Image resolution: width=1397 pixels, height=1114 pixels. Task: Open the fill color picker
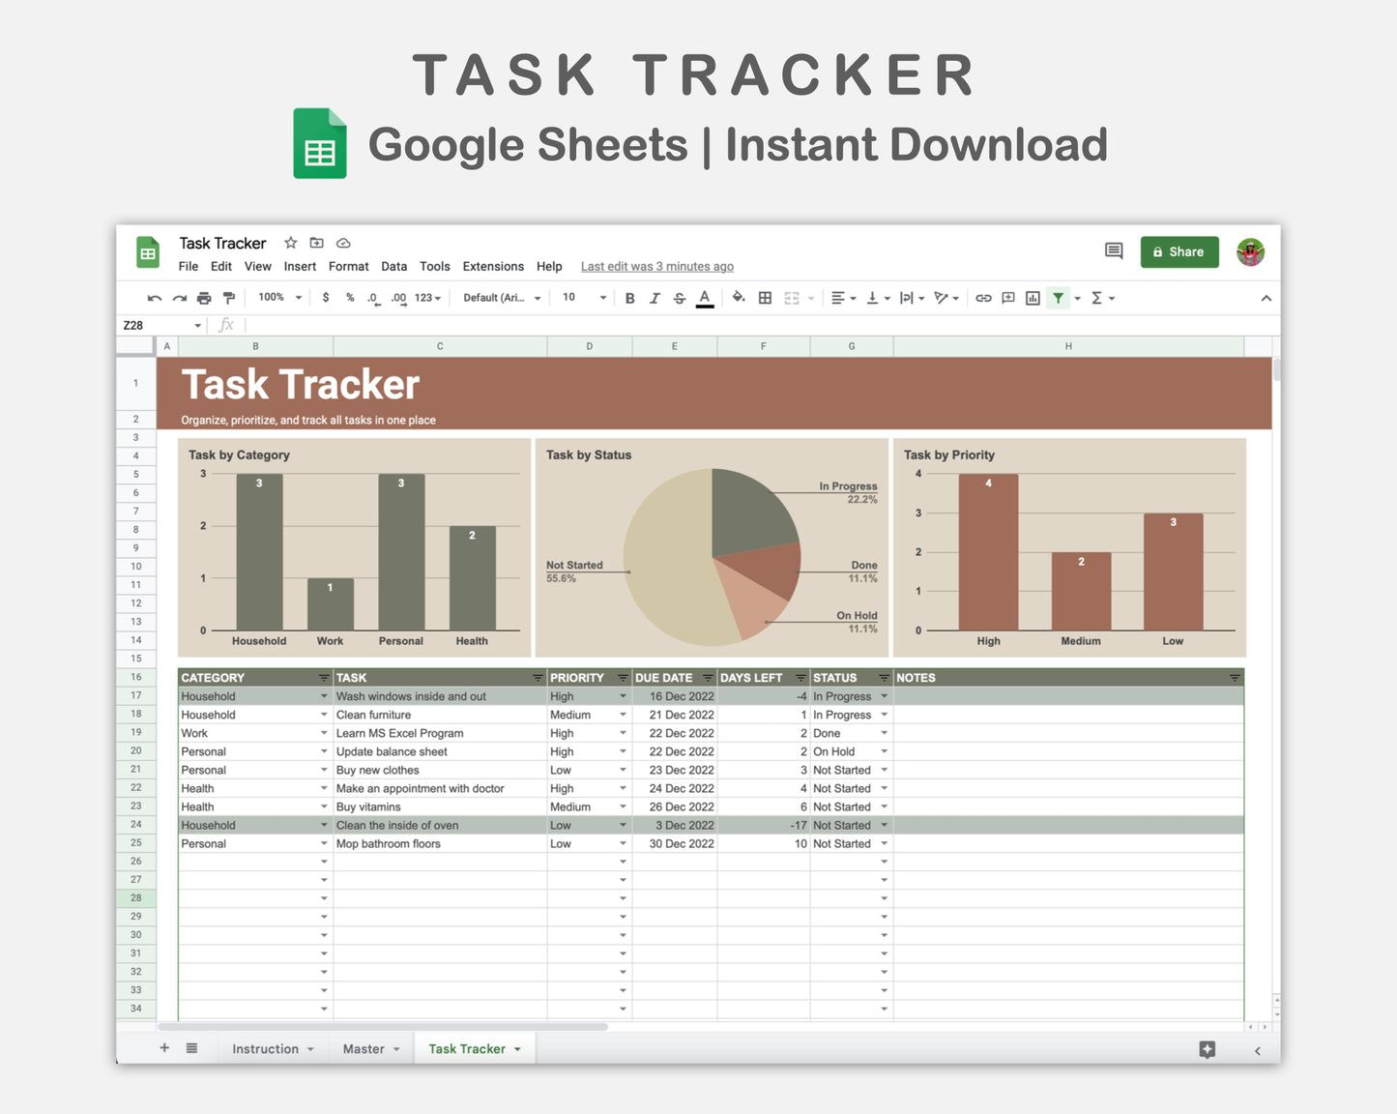click(739, 298)
